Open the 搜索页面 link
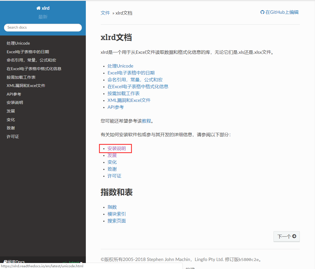This screenshot has width=315, height=269. click(117, 221)
